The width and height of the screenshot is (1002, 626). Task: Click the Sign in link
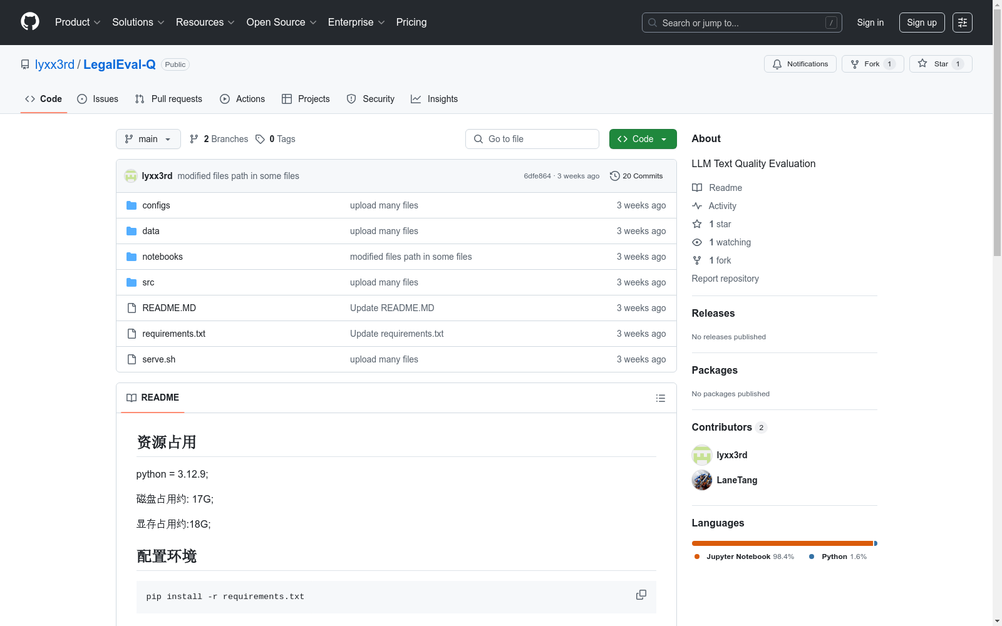pos(870,23)
